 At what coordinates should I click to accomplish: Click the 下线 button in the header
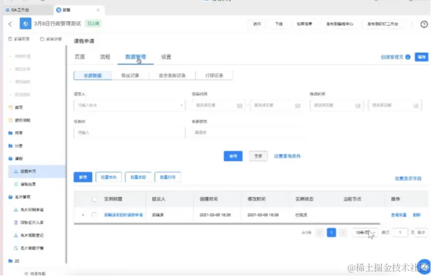279,24
